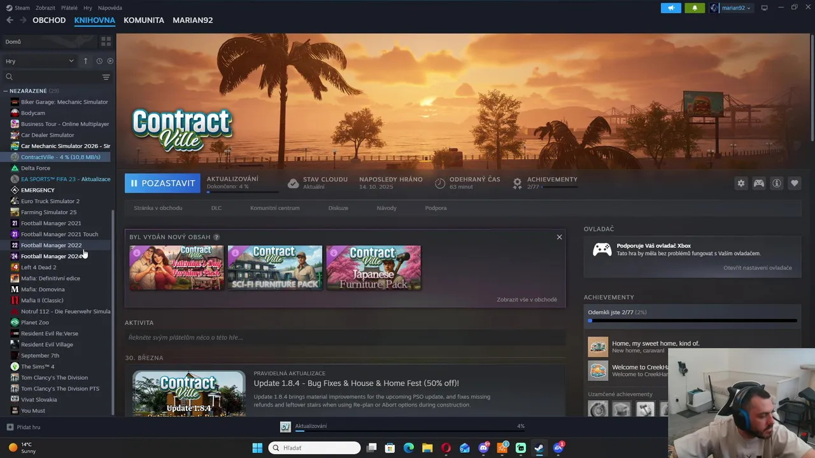Screen dimensions: 815x458
Task: Pause download with POZASTAVIT button
Action: 162,183
